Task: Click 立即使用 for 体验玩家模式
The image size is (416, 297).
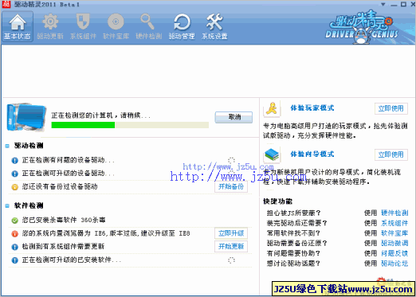Action: 391,108
